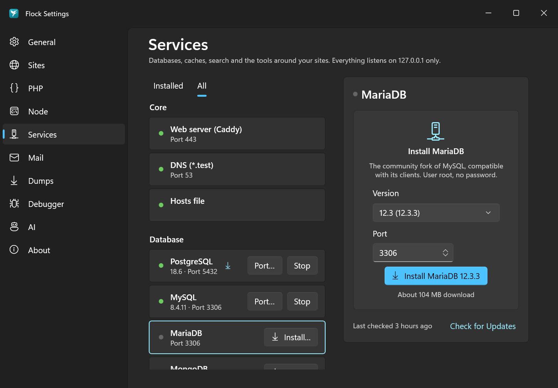Click 'About 104 MB download' text

point(436,294)
